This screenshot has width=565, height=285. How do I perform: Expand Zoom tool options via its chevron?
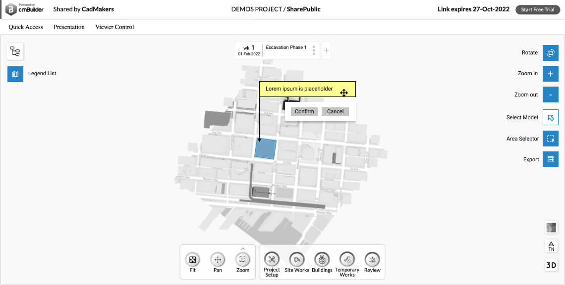click(242, 249)
